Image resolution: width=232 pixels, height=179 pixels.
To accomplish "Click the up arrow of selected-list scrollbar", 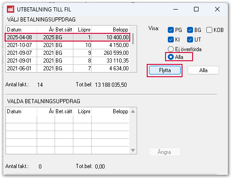I will click(133, 111).
